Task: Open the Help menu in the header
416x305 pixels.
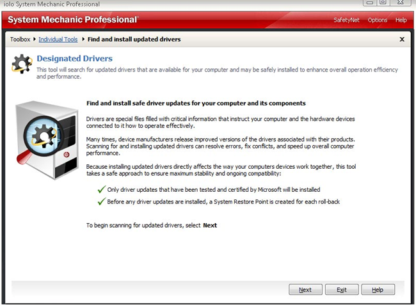Action: [x=401, y=20]
